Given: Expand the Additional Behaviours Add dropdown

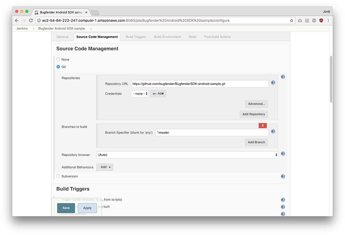Looking at the screenshot, I should [x=106, y=167].
